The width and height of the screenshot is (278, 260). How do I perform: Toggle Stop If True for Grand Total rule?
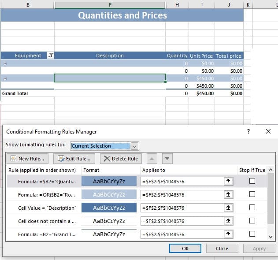[x=252, y=234]
